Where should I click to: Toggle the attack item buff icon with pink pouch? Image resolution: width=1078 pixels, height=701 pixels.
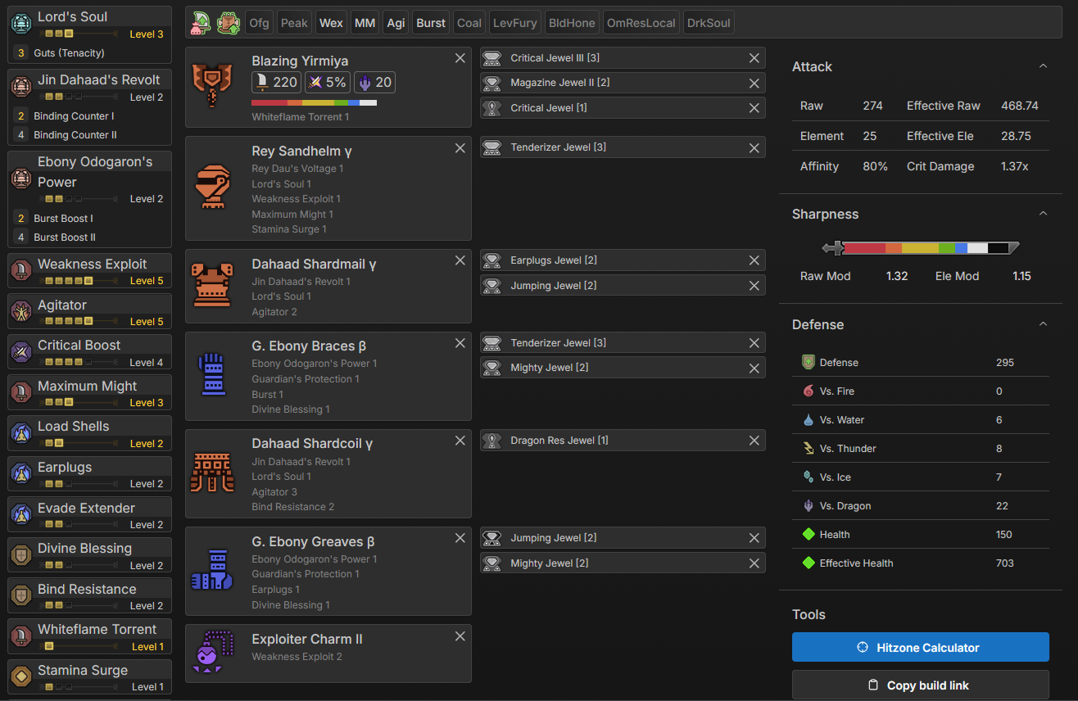[200, 23]
